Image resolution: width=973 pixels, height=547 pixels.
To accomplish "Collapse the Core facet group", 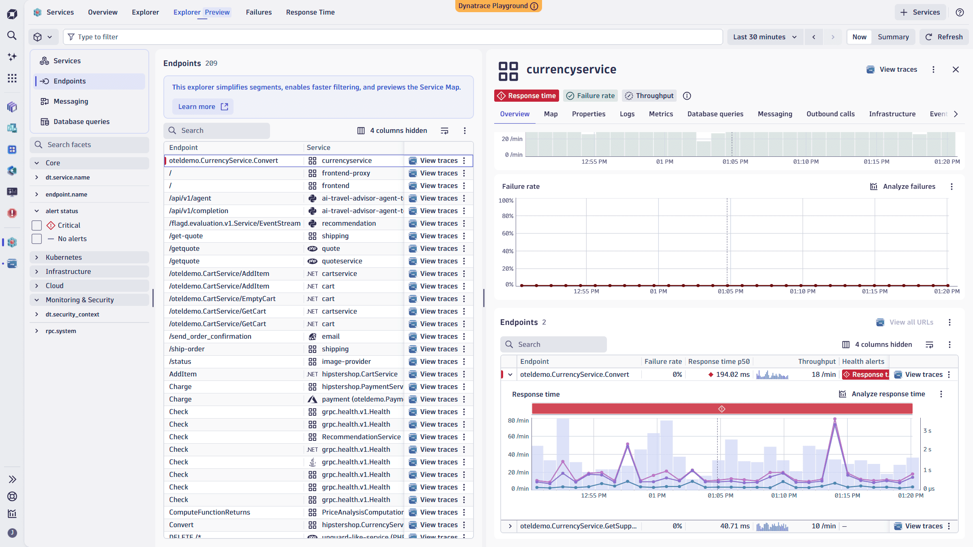I will (89, 163).
